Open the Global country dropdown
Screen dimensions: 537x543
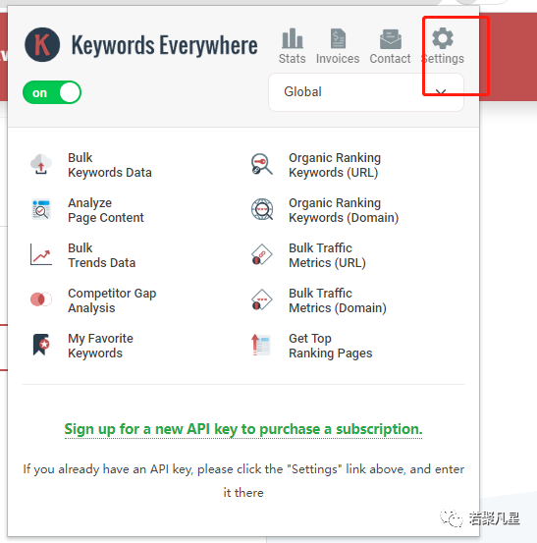(365, 92)
